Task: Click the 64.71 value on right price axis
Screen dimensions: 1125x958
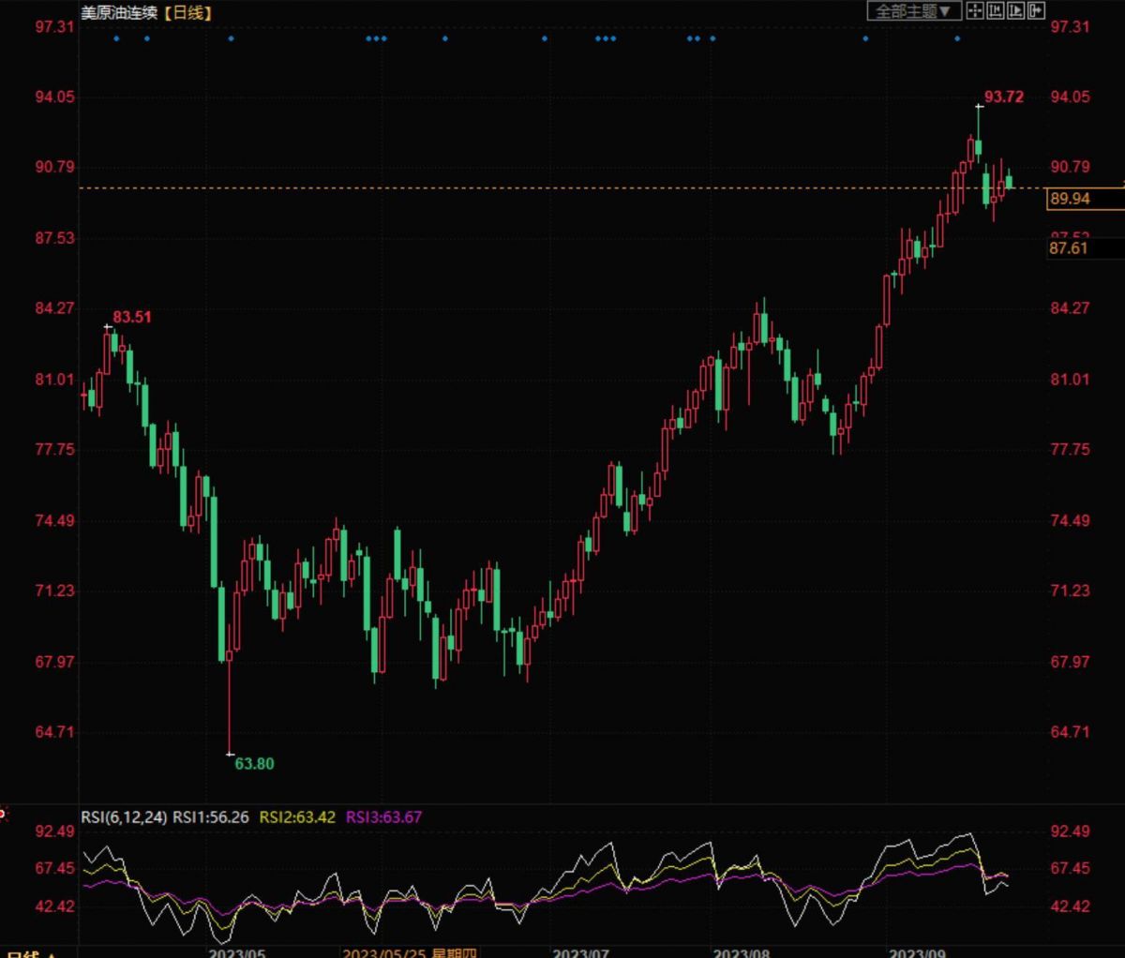Action: 1070,732
